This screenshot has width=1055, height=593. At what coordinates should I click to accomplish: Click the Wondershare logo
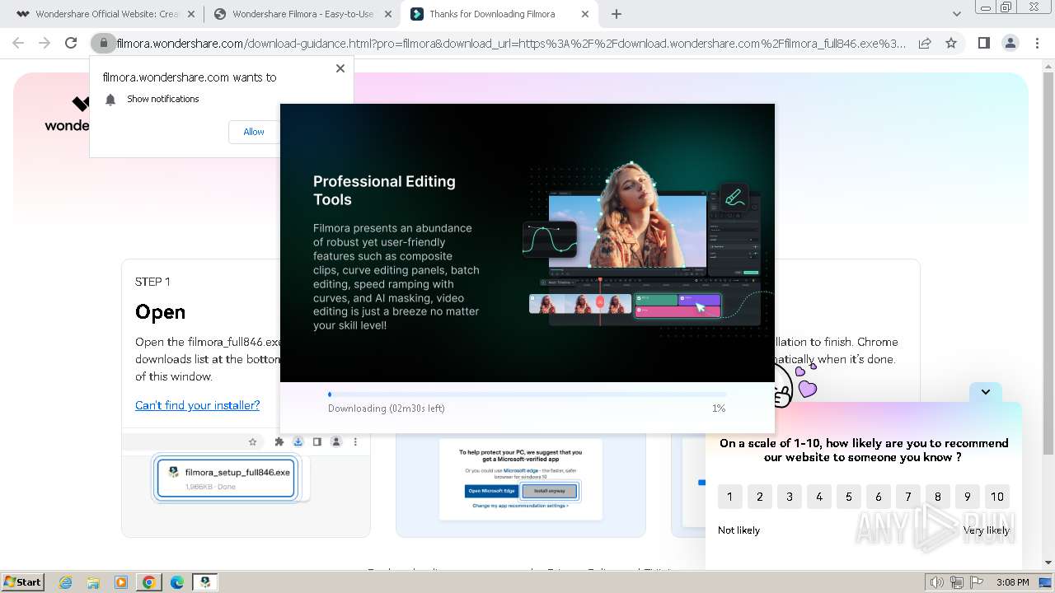click(x=68, y=114)
